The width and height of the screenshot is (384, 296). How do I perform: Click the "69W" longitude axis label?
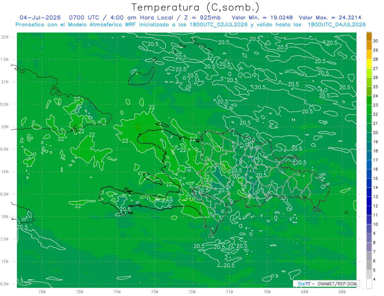pos(305,292)
